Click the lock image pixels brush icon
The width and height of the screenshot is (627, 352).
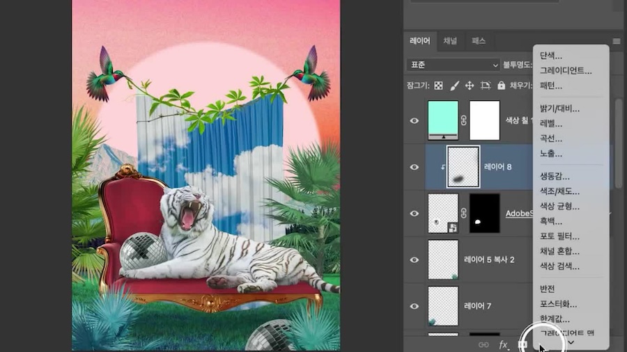tap(454, 86)
